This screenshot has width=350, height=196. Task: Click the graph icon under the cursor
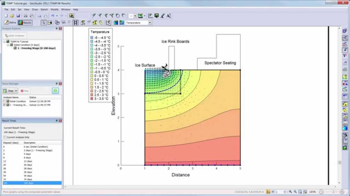108,23
